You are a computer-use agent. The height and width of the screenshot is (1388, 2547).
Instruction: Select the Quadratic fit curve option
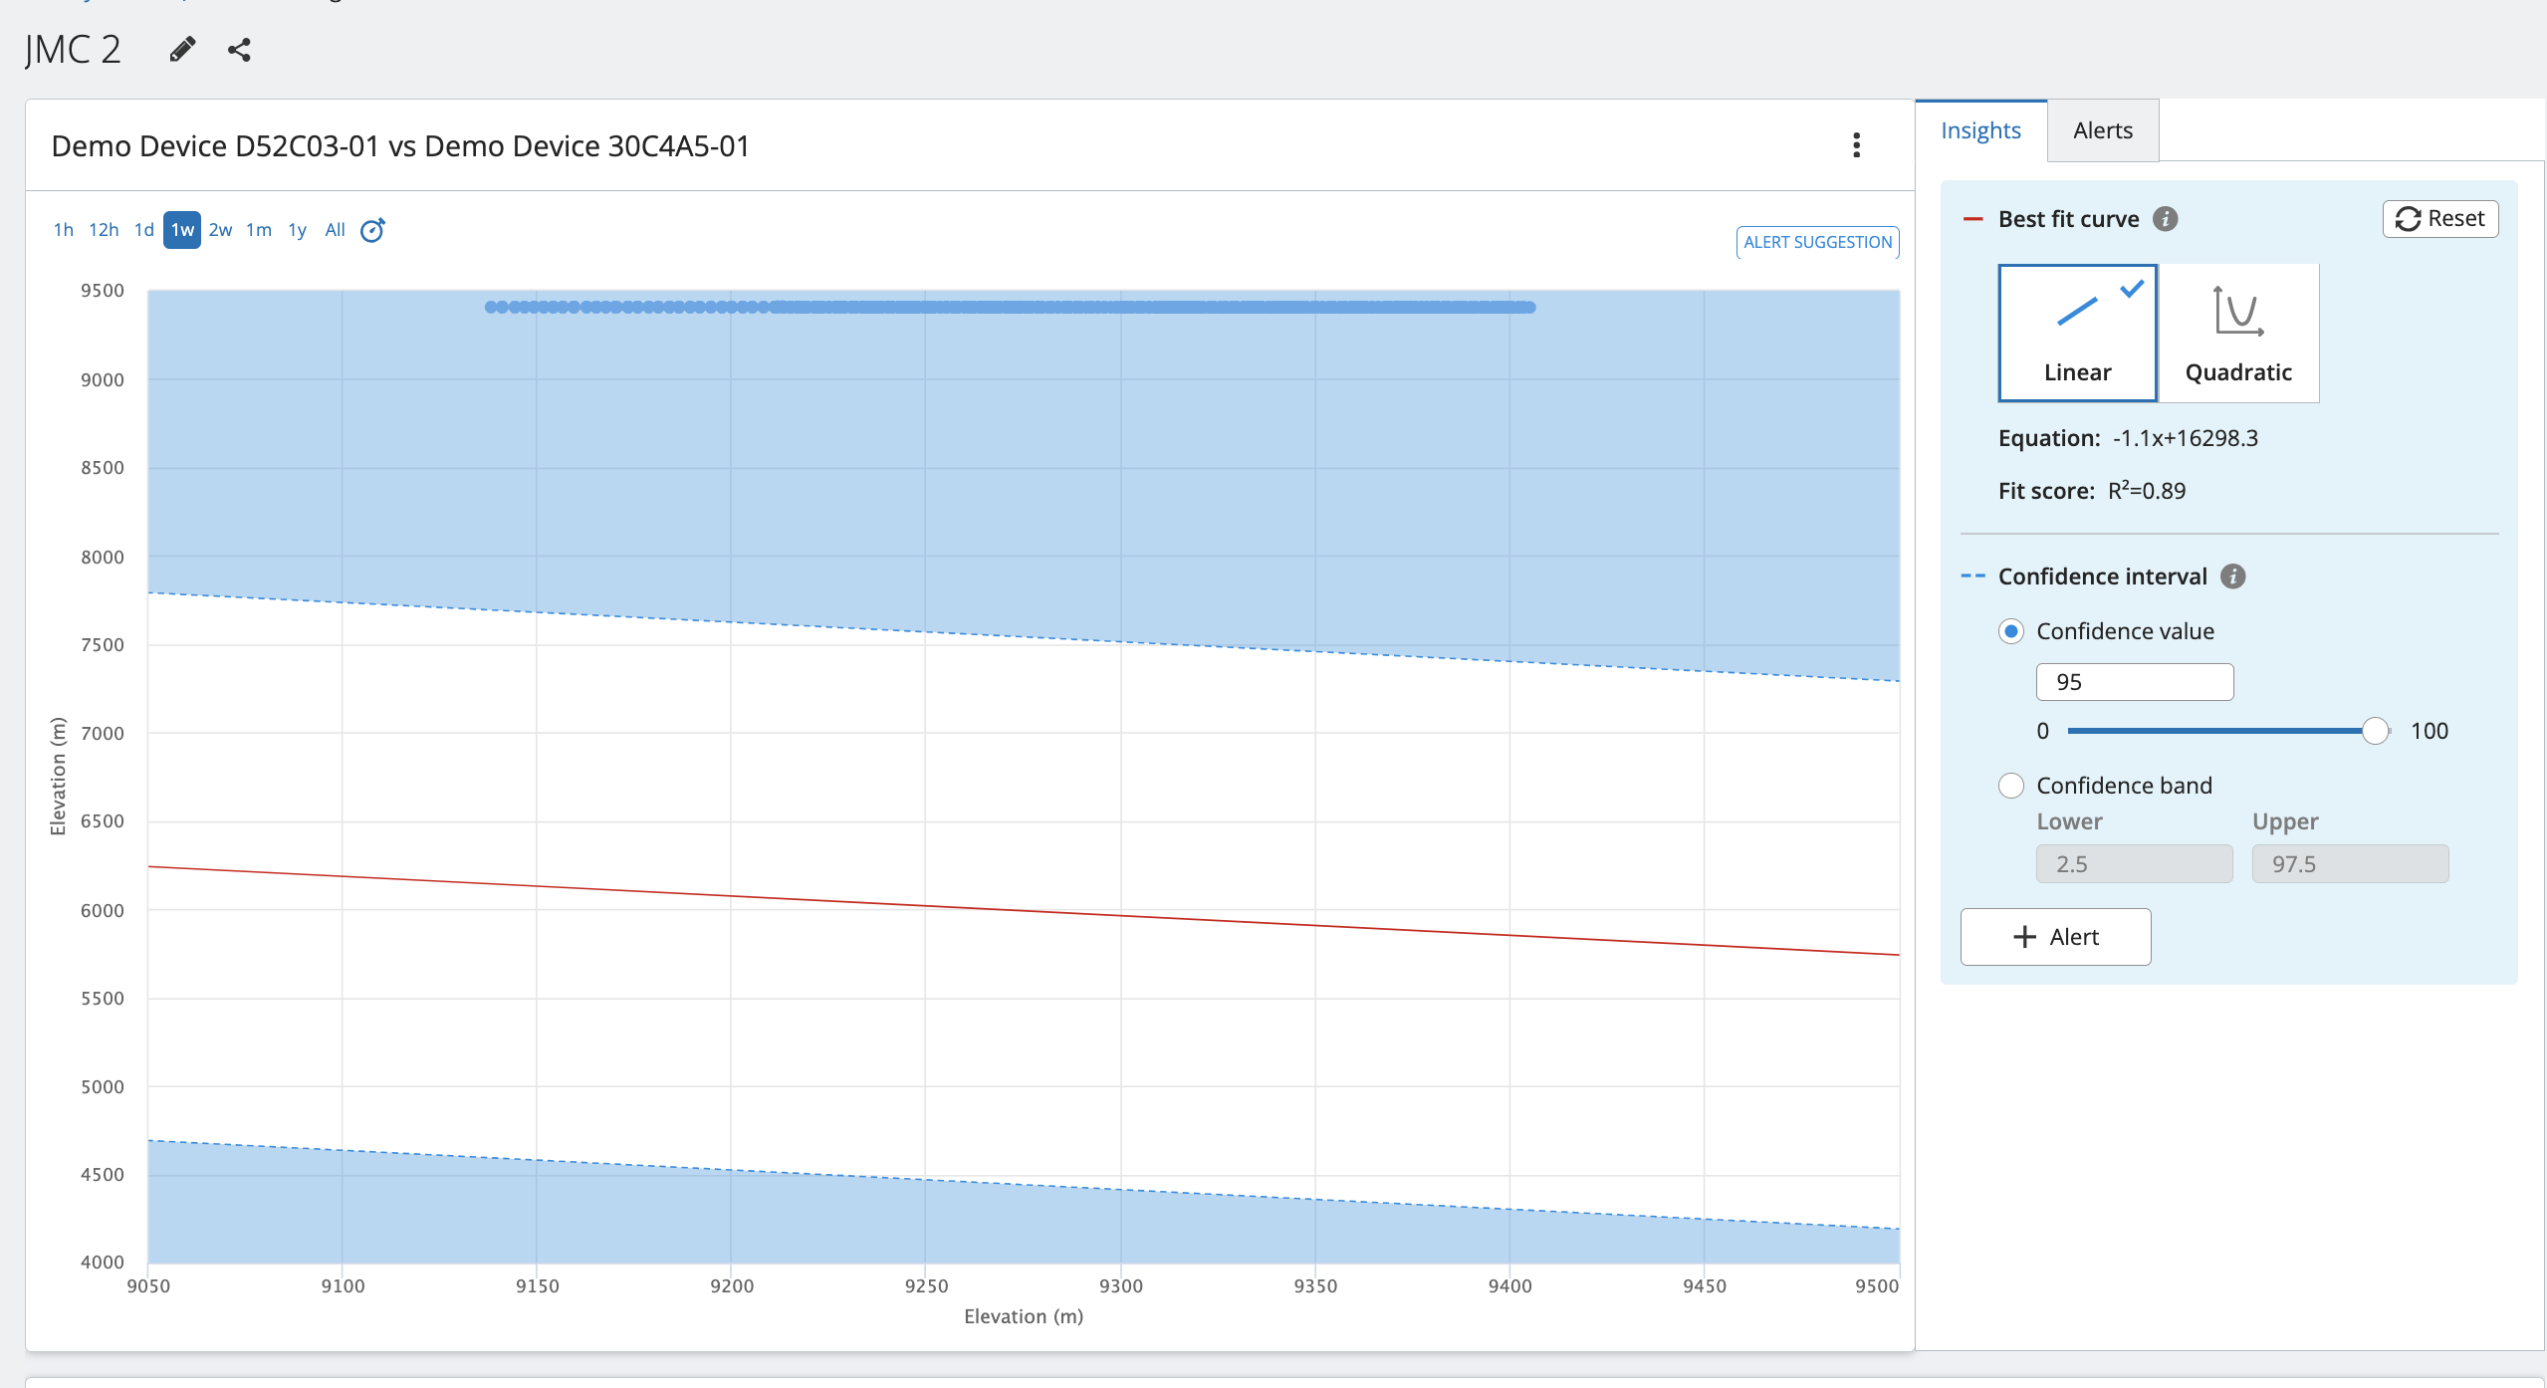tap(2238, 333)
